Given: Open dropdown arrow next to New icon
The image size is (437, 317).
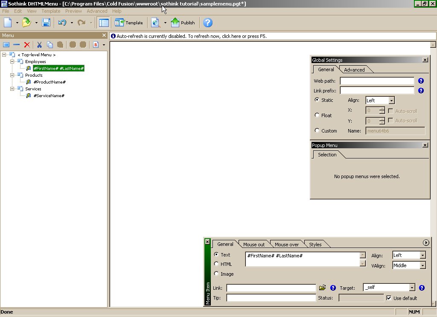Looking at the screenshot, I should click(17, 23).
